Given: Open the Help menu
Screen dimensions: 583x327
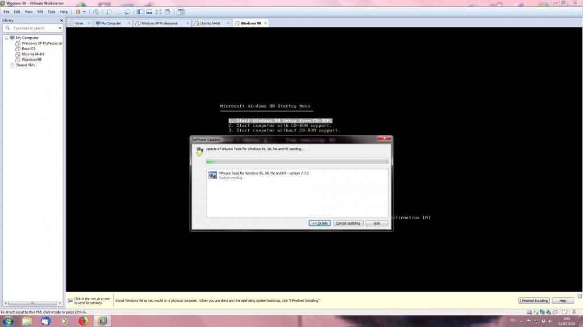Looking at the screenshot, I should pos(64,12).
